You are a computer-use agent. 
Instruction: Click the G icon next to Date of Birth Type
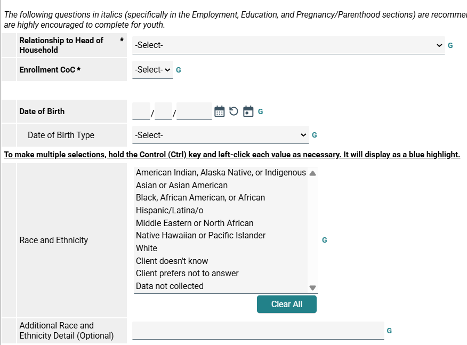click(315, 135)
